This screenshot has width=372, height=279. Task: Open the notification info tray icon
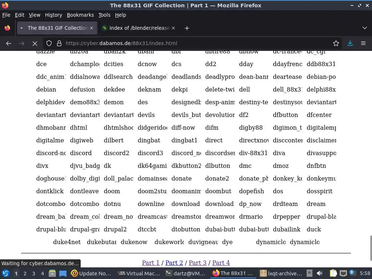click(x=352, y=273)
